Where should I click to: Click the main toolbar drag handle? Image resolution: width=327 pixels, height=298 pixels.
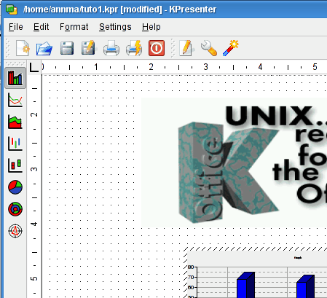pyautogui.click(x=7, y=48)
